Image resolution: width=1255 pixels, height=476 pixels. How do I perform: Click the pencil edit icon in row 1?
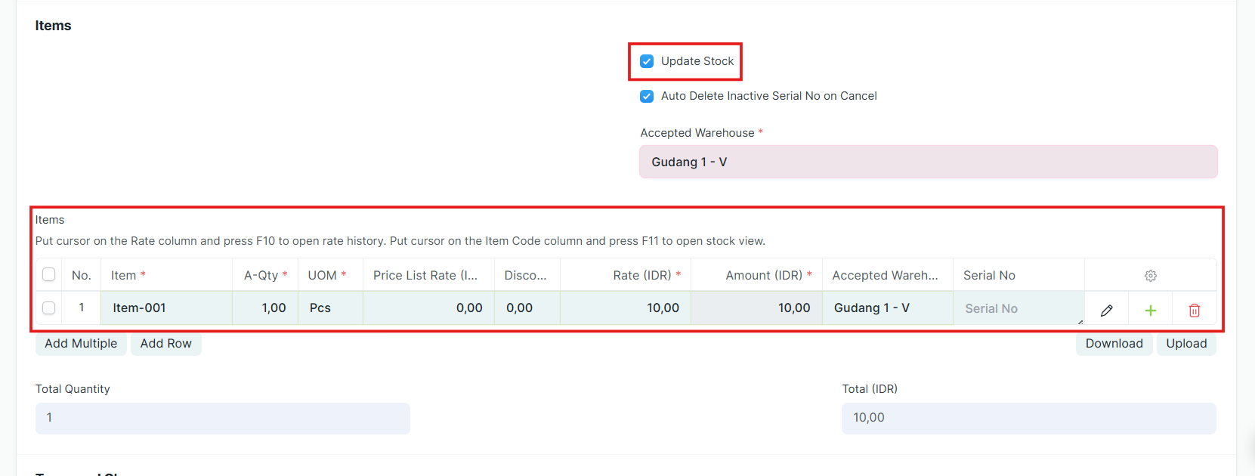1106,310
